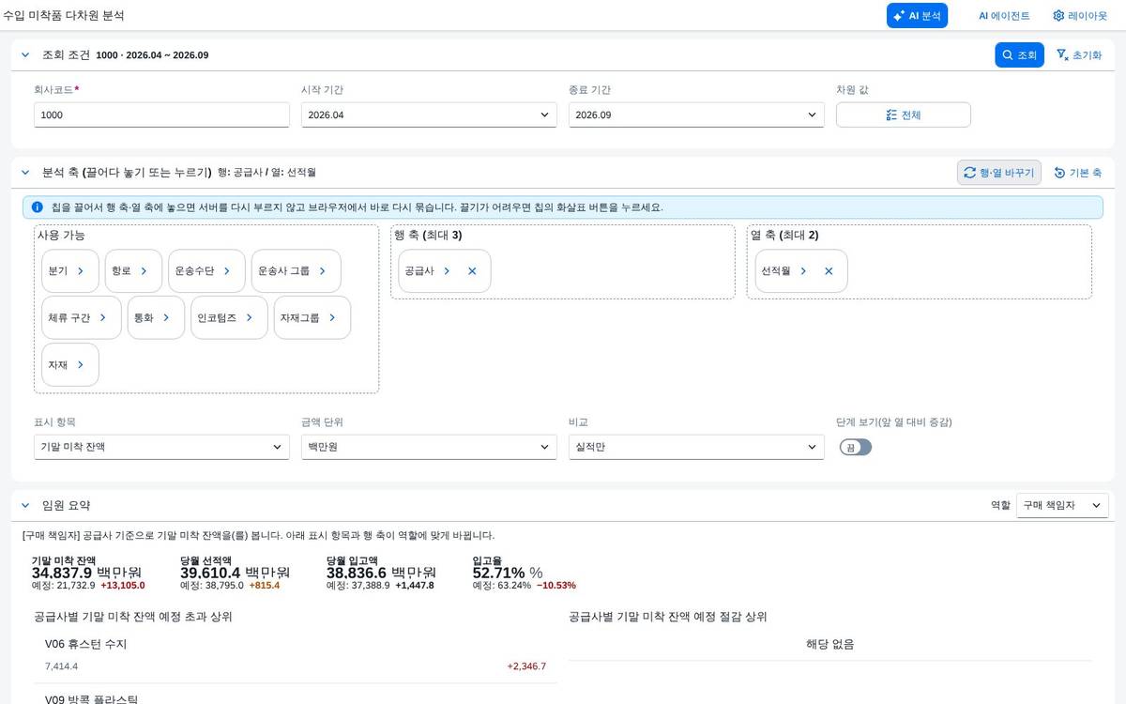Click the arrow on 항로 chip
This screenshot has height=704, width=1126.
144,270
